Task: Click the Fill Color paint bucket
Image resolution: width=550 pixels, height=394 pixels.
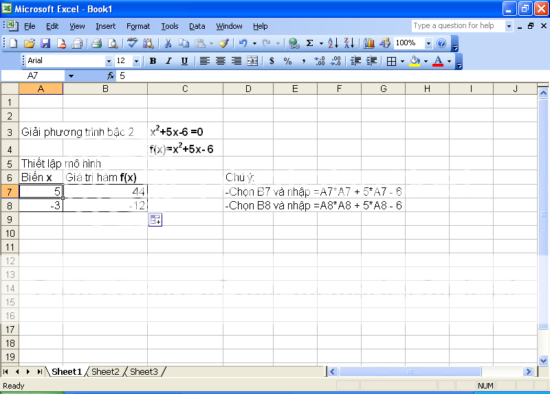Action: tap(414, 61)
